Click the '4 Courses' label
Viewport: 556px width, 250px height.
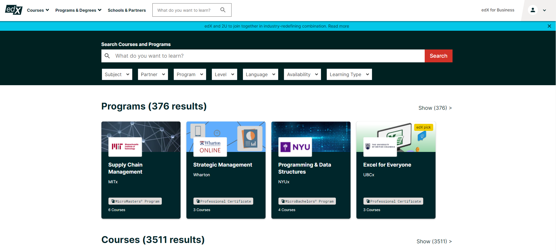pos(287,210)
